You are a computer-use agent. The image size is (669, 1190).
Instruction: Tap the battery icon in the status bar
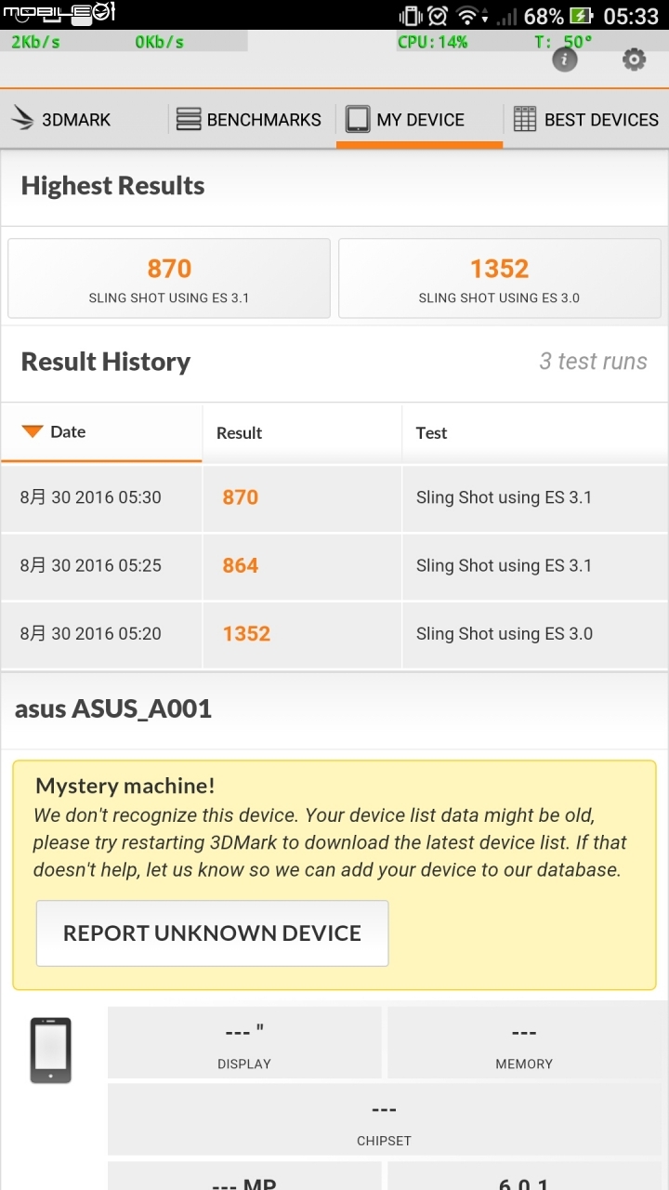tap(581, 16)
